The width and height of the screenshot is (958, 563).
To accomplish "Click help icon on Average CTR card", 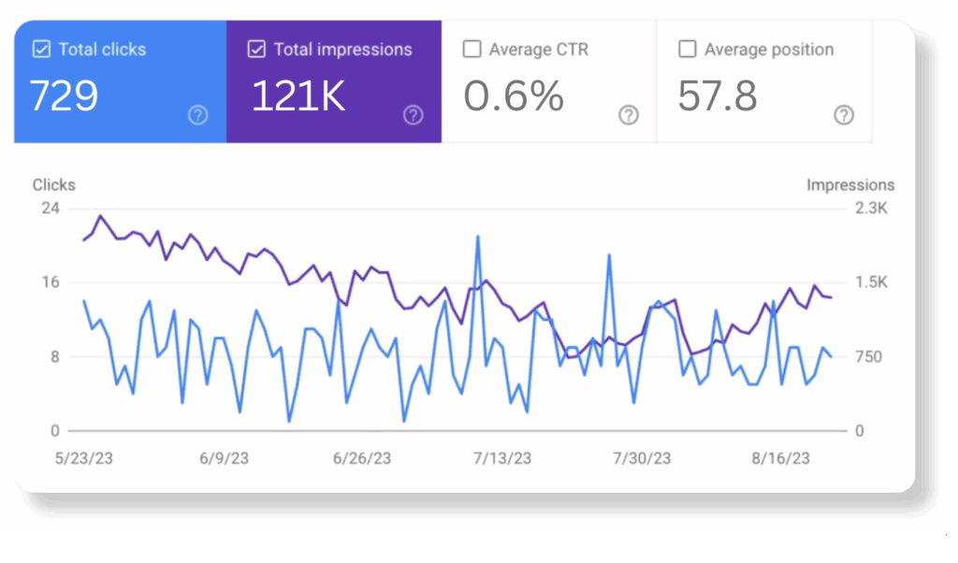I will click(629, 115).
